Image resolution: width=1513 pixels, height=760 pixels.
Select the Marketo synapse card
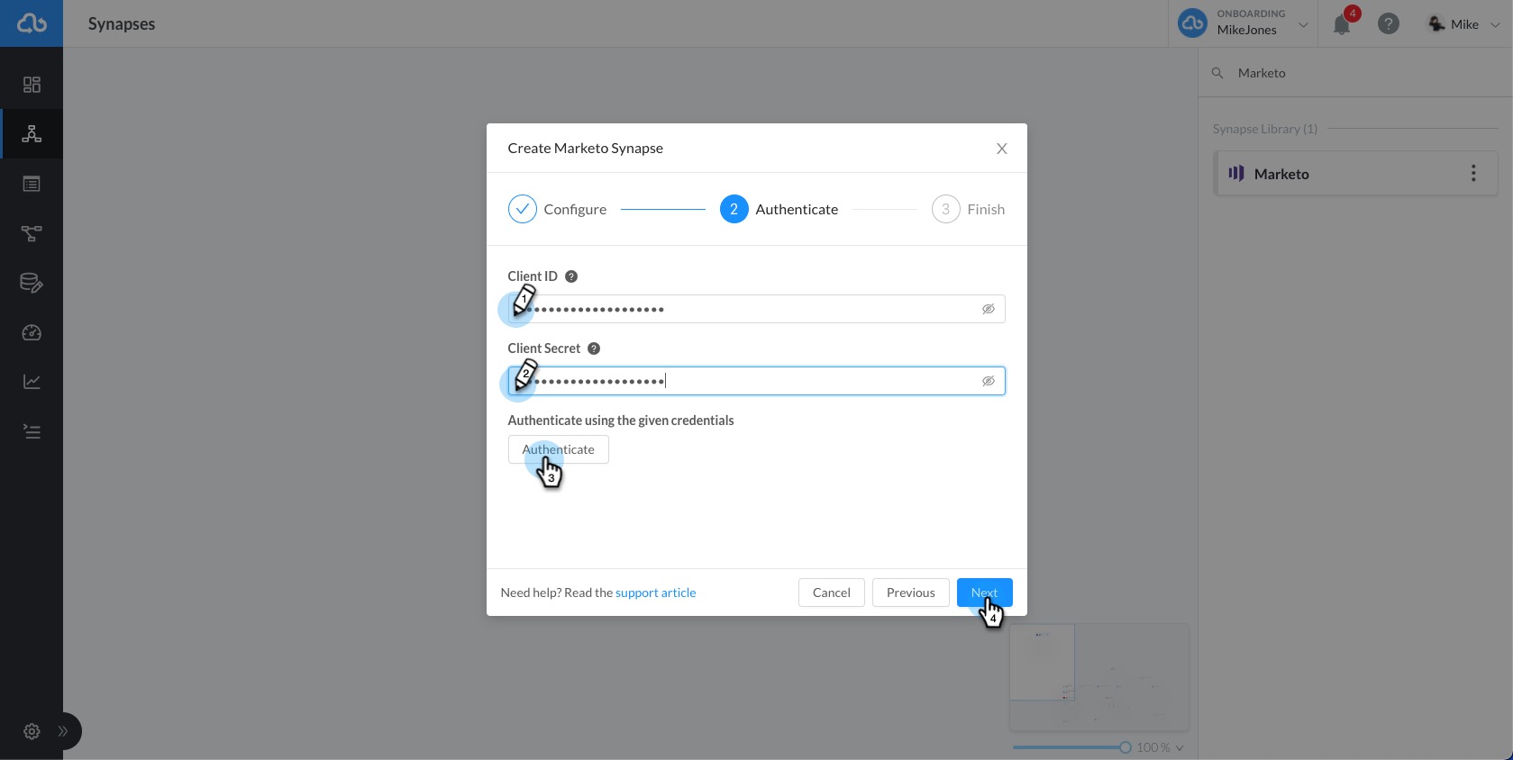[1356, 174]
